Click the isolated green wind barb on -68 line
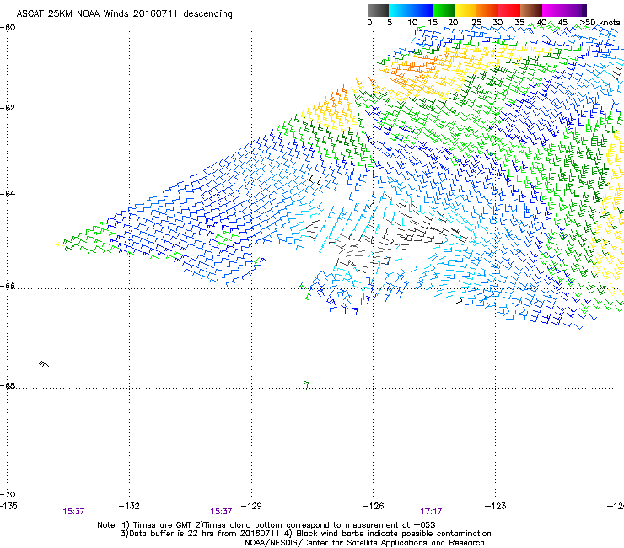 (x=306, y=384)
